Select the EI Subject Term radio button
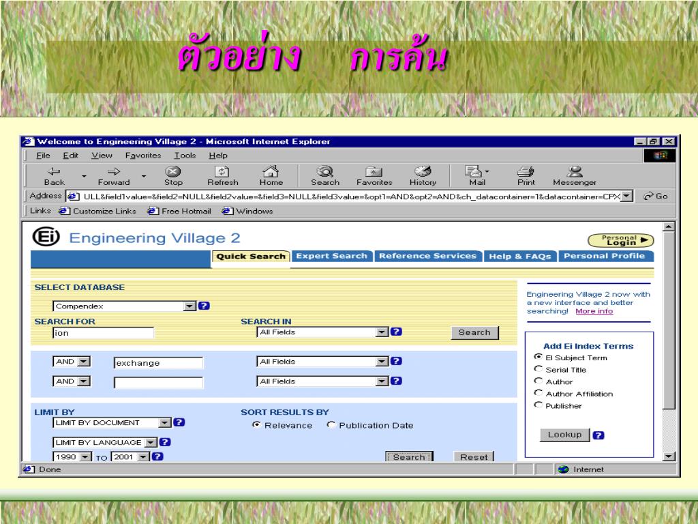The width and height of the screenshot is (698, 524). click(x=538, y=357)
